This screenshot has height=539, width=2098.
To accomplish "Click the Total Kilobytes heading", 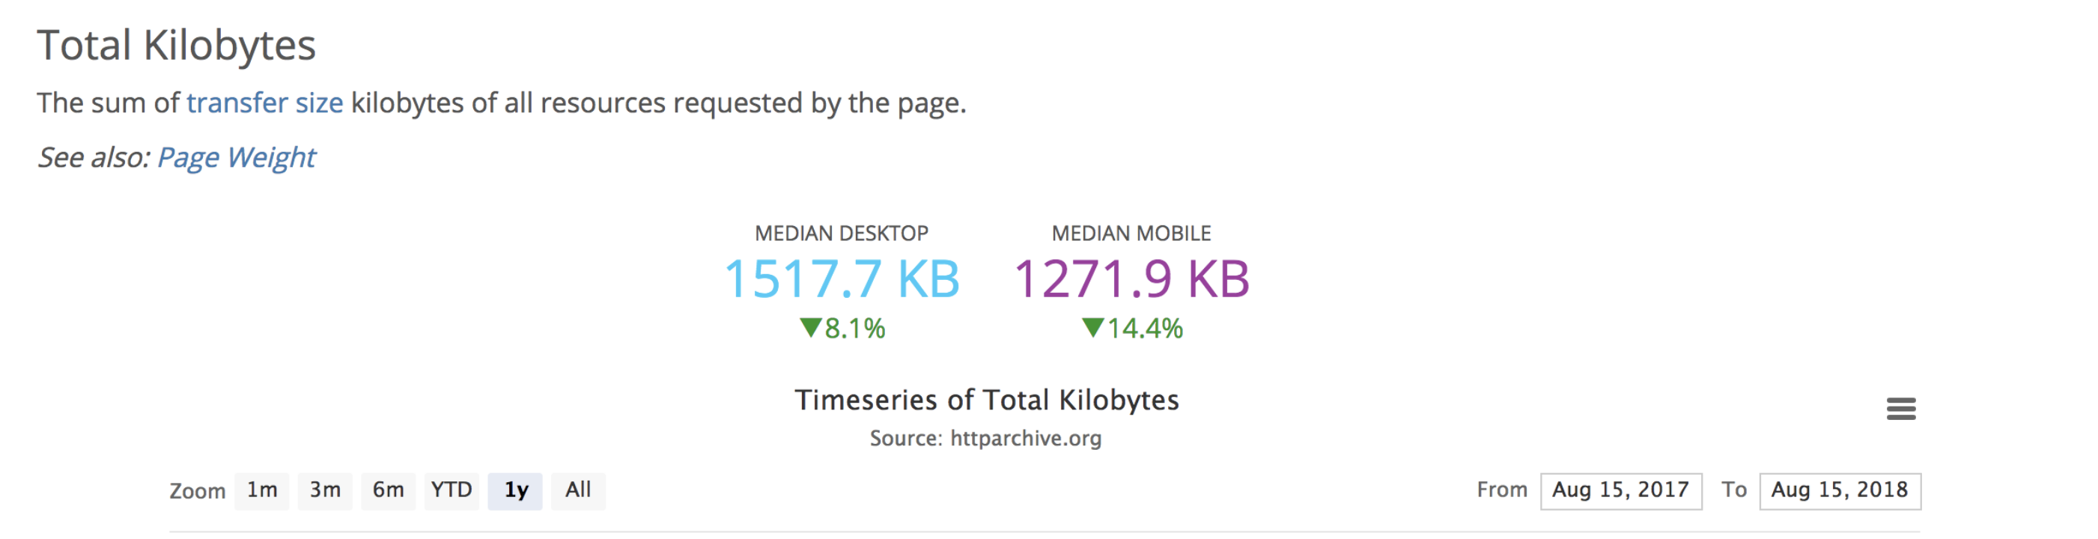I will tap(177, 46).
